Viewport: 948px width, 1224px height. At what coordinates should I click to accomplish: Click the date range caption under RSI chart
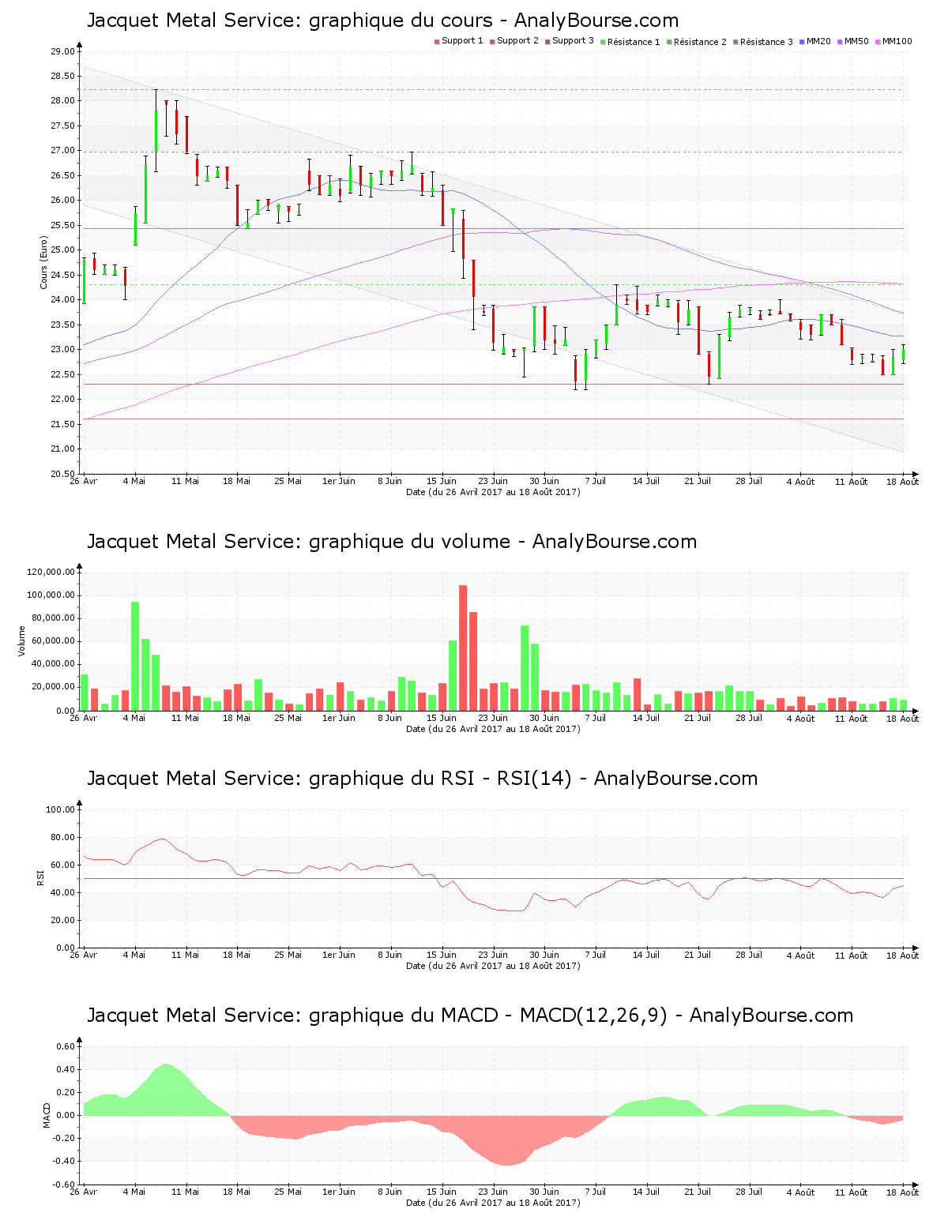[x=493, y=966]
